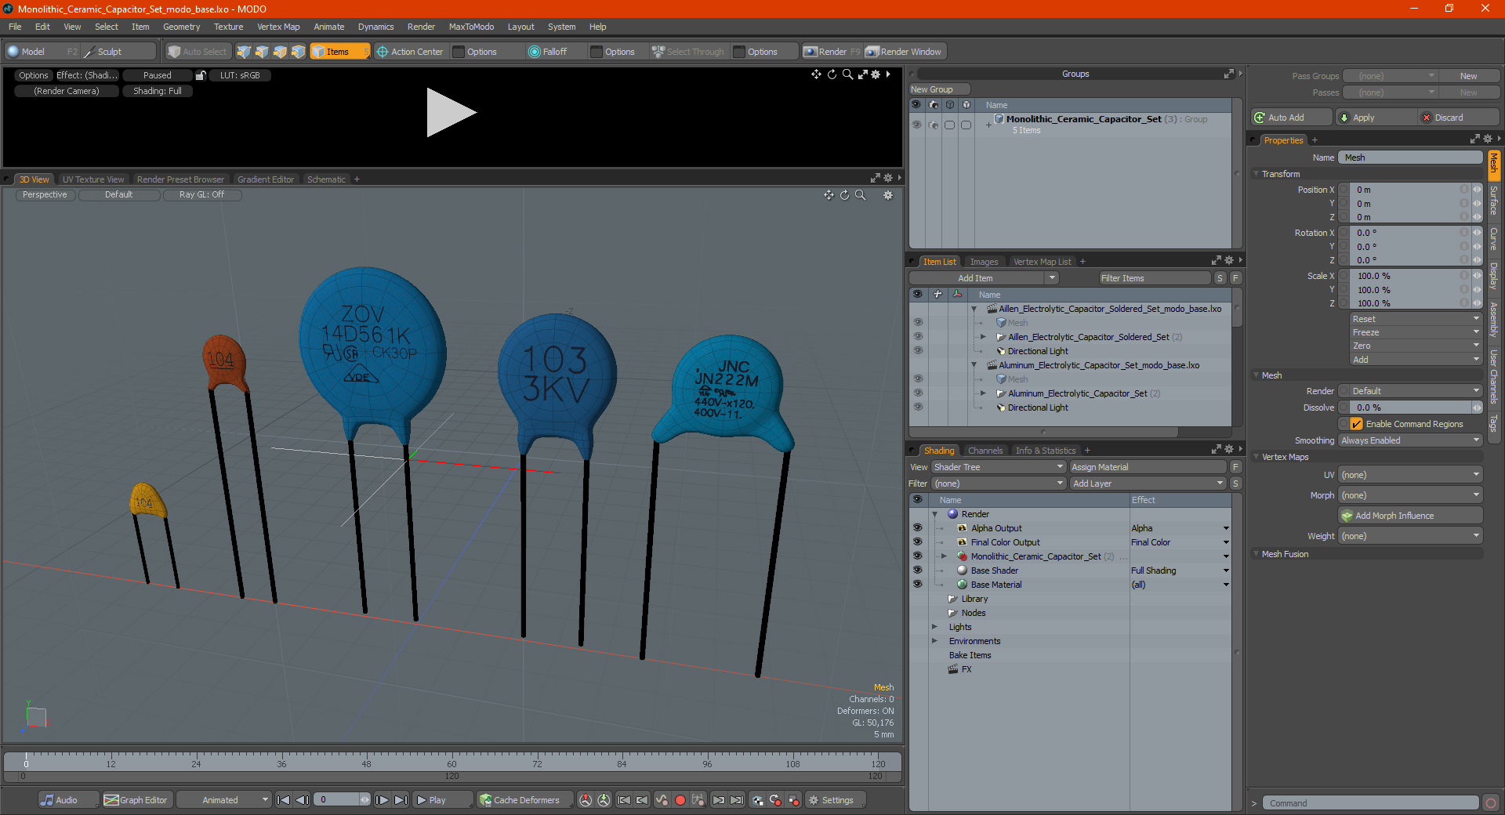Open the Falloff tool
Image resolution: width=1505 pixels, height=815 pixels.
[x=548, y=52]
